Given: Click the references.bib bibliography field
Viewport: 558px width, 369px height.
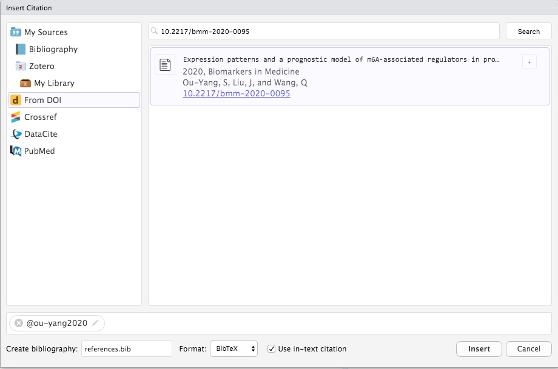Looking at the screenshot, I should tap(126, 349).
